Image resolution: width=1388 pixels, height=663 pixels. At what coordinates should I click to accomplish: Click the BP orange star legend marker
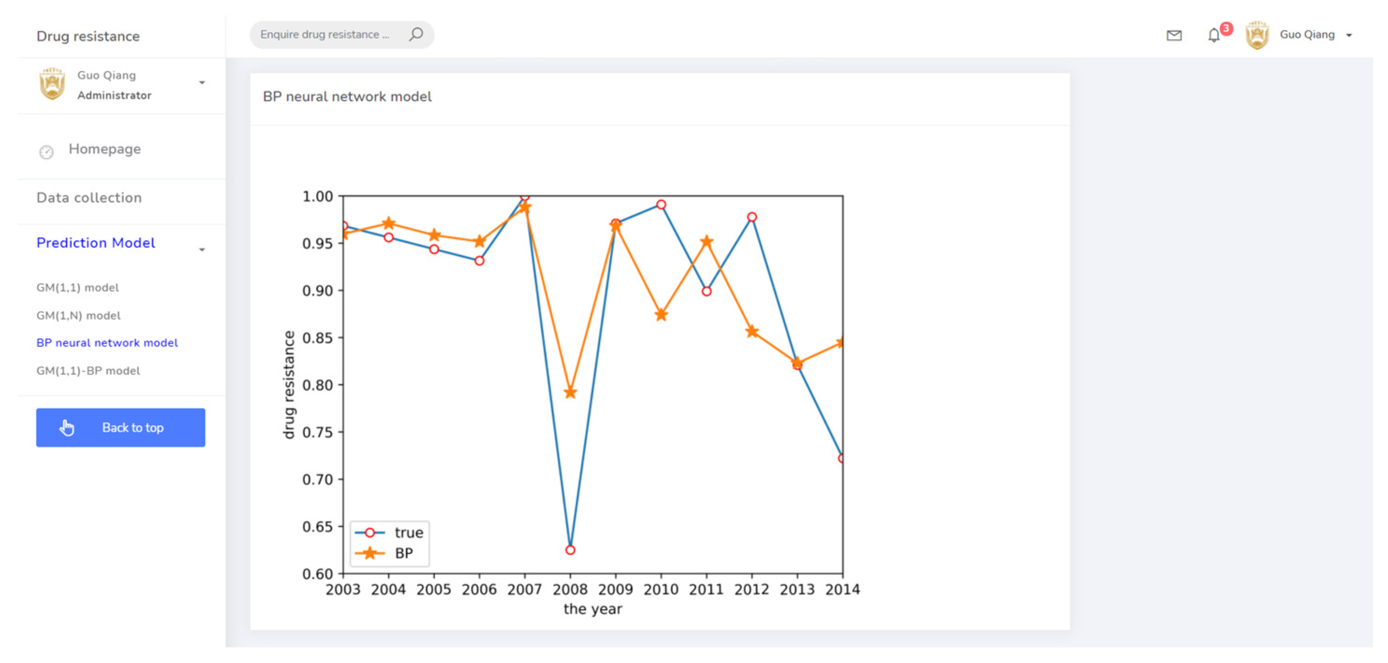(x=370, y=553)
